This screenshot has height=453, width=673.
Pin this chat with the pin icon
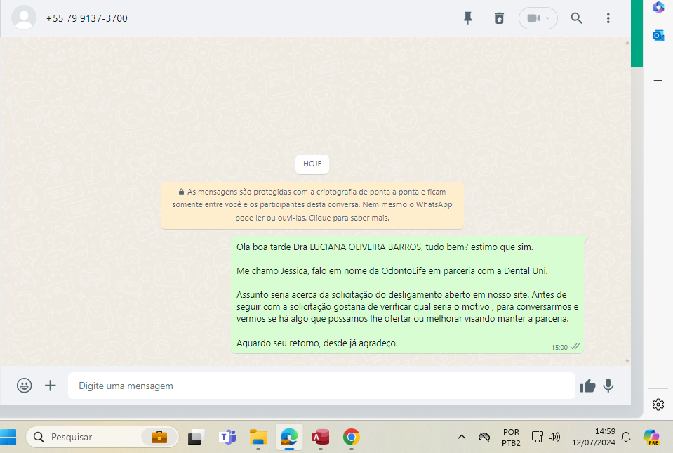point(468,18)
